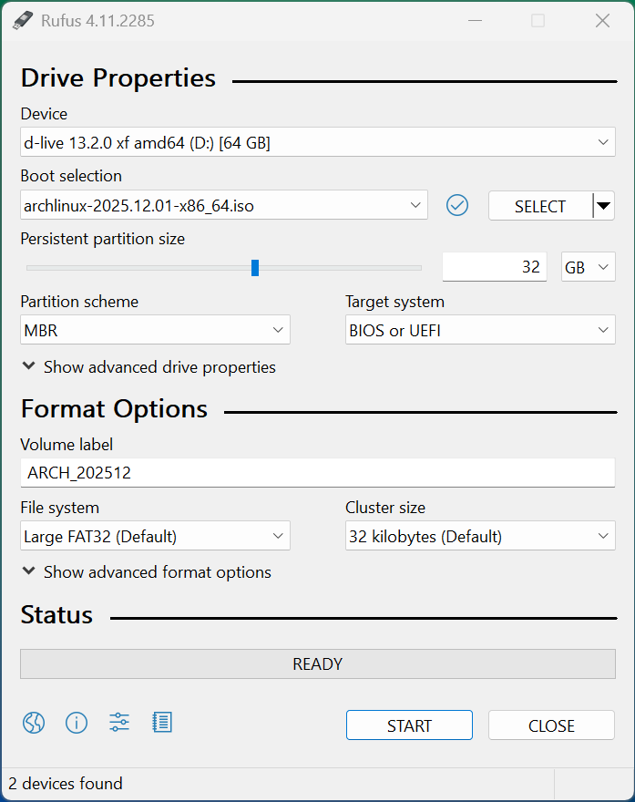This screenshot has height=802, width=635.
Task: Open the SELECT button split arrow
Action: 603,206
